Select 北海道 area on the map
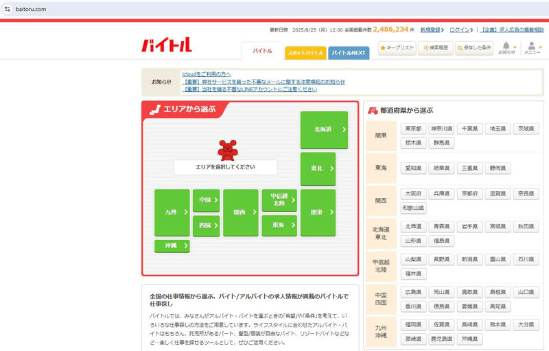This screenshot has height=351, width=549. click(x=324, y=130)
